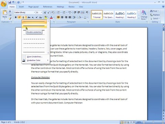The height and width of the screenshot is (124, 165).
Task: Switch to Full Screen Reading view
Action: pos(125,122)
